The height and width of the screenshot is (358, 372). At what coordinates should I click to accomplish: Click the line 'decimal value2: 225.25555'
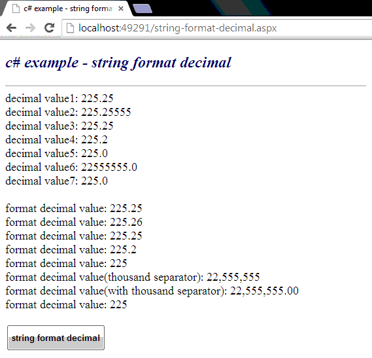[68, 112]
